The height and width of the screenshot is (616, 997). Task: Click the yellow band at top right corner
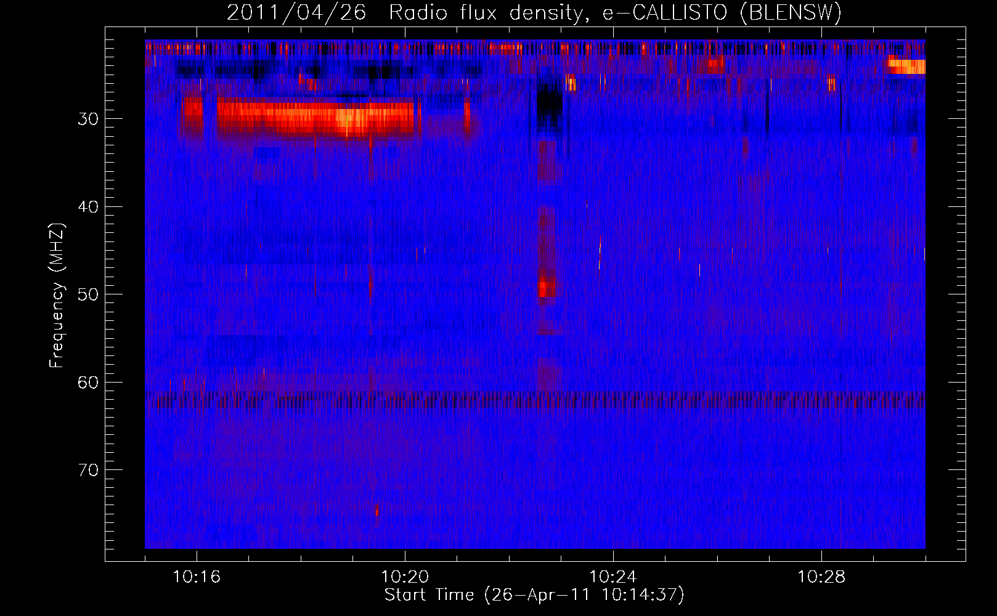906,66
